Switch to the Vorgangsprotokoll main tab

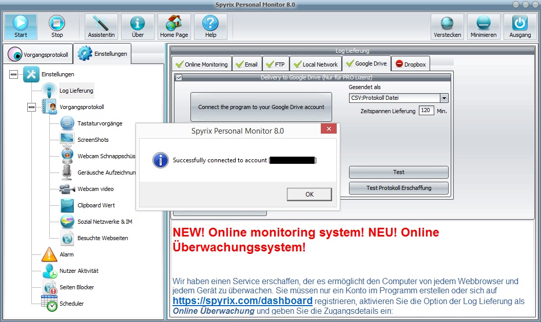[x=38, y=54]
